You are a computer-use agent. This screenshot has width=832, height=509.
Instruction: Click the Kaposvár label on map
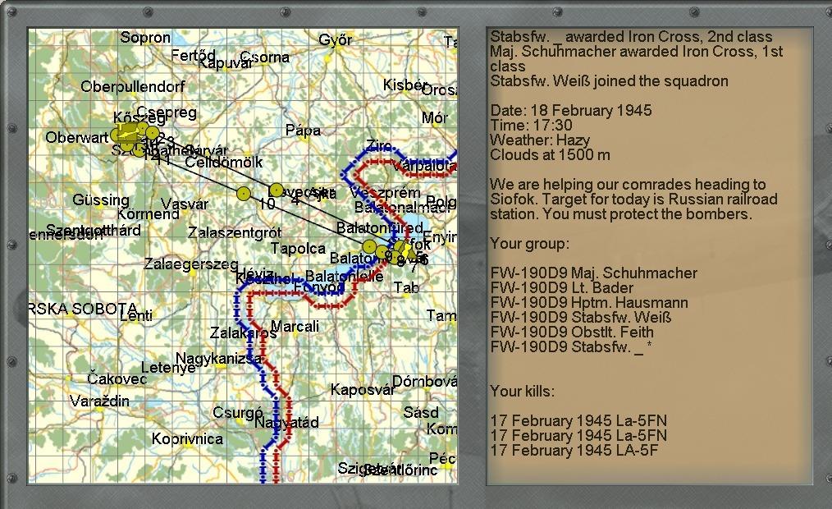click(x=363, y=390)
